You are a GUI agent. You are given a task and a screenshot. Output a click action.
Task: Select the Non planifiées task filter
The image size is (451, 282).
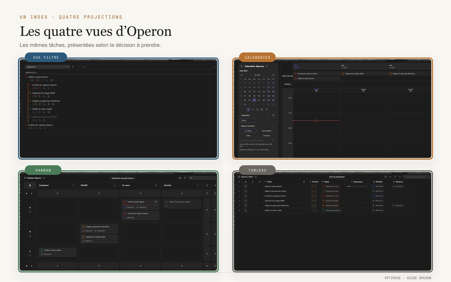pos(267,131)
